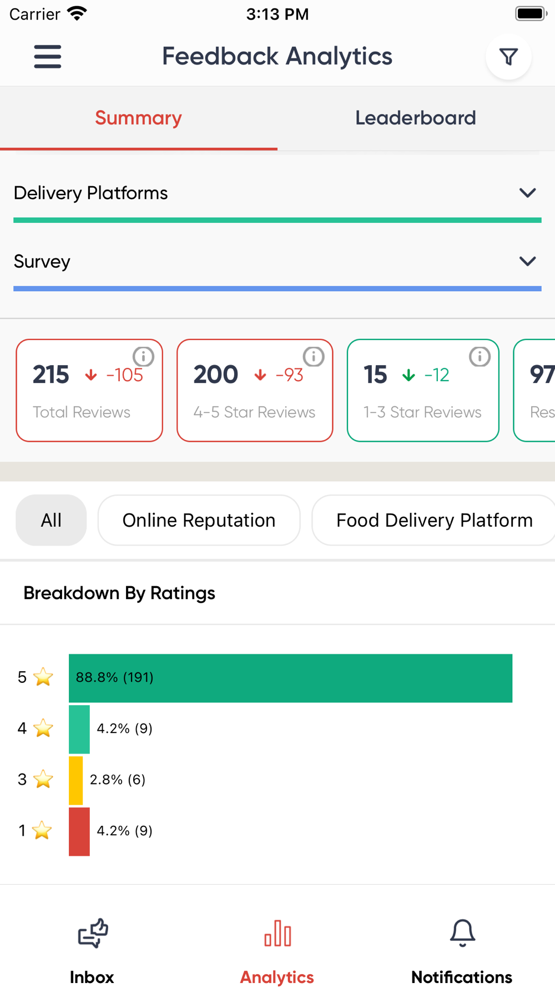Viewport: 555px width, 988px height.
Task: Select the Food Delivery Platform chip
Action: point(434,520)
